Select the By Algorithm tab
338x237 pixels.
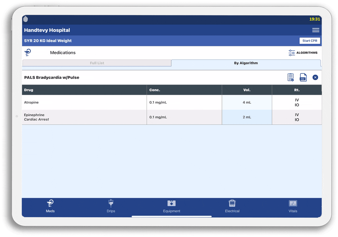click(246, 63)
